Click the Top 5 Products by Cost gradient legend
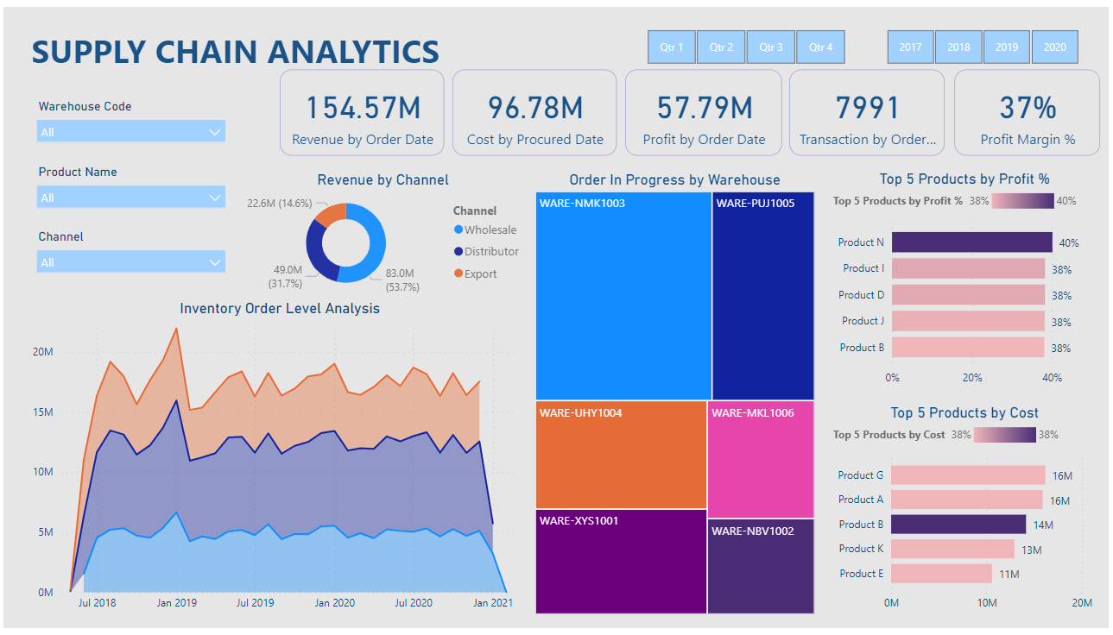1113x635 pixels. 1004,435
